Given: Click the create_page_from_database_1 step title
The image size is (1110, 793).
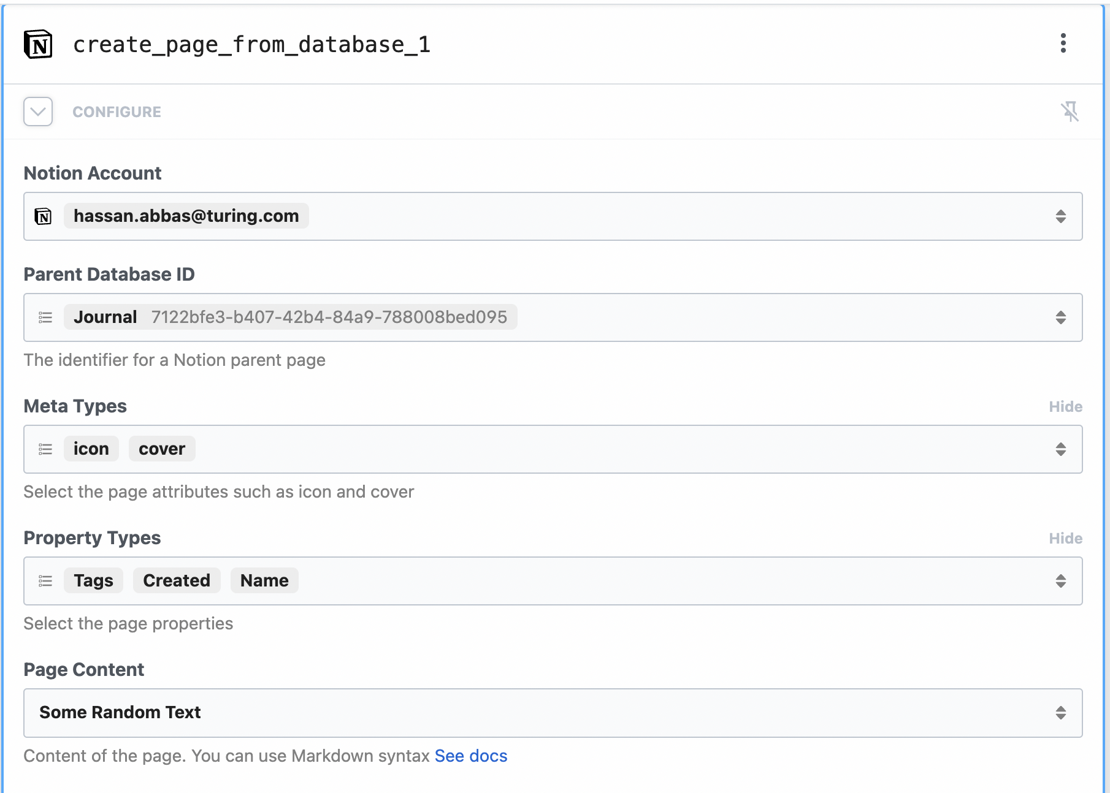Looking at the screenshot, I should [x=251, y=45].
